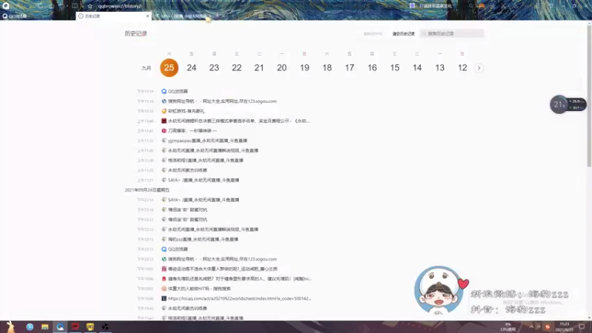
Task: Select the 历史记录 tab
Action: (x=112, y=16)
